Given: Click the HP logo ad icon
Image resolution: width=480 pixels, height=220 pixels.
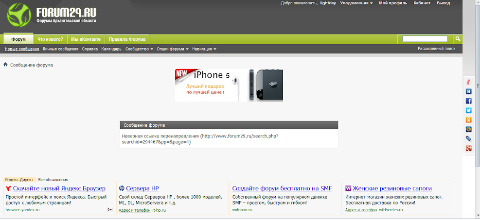Looking at the screenshot, I should pyautogui.click(x=121, y=188).
